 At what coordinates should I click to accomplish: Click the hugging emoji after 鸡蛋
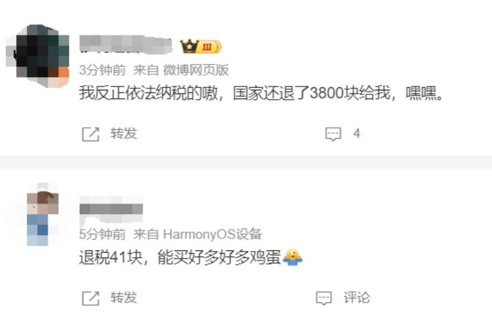292,257
